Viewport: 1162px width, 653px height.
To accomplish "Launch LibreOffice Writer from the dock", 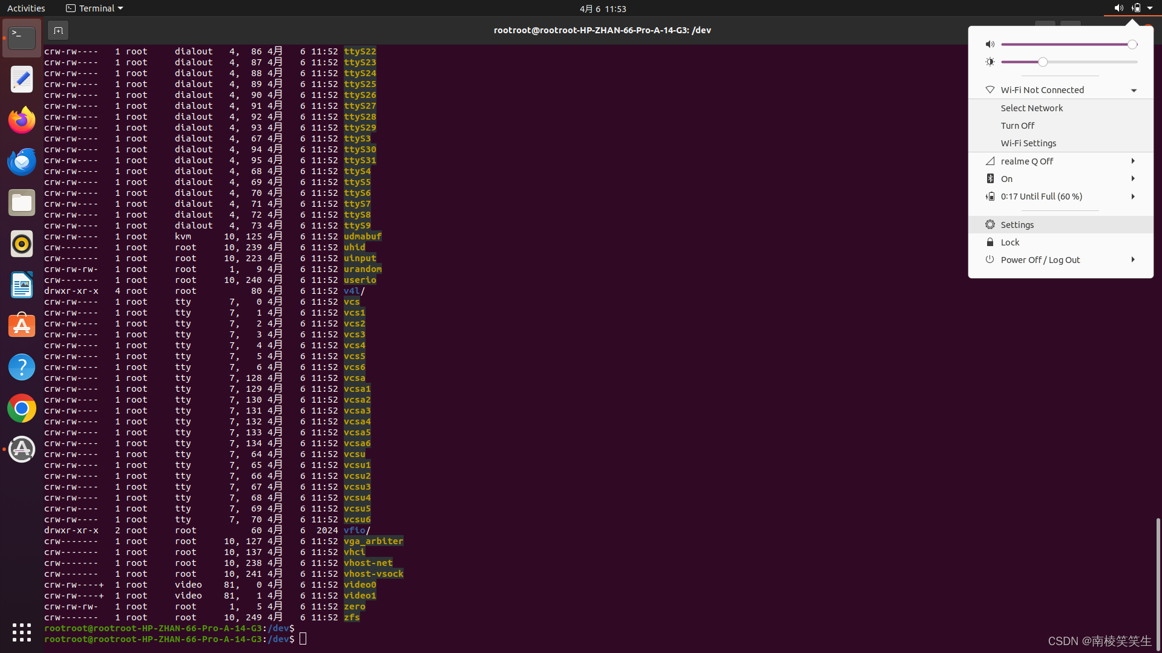I will click(22, 285).
